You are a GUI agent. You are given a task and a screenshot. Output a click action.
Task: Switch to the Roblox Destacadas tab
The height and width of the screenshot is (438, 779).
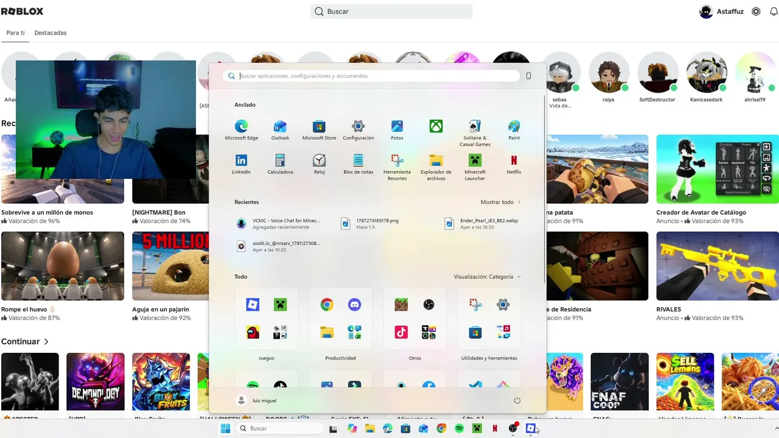coord(51,33)
